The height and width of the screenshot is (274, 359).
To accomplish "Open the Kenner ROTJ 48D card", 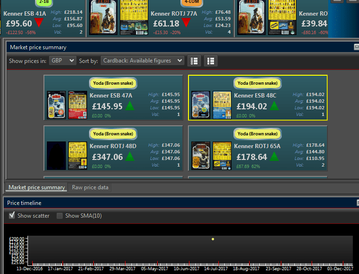I will pos(113,148).
